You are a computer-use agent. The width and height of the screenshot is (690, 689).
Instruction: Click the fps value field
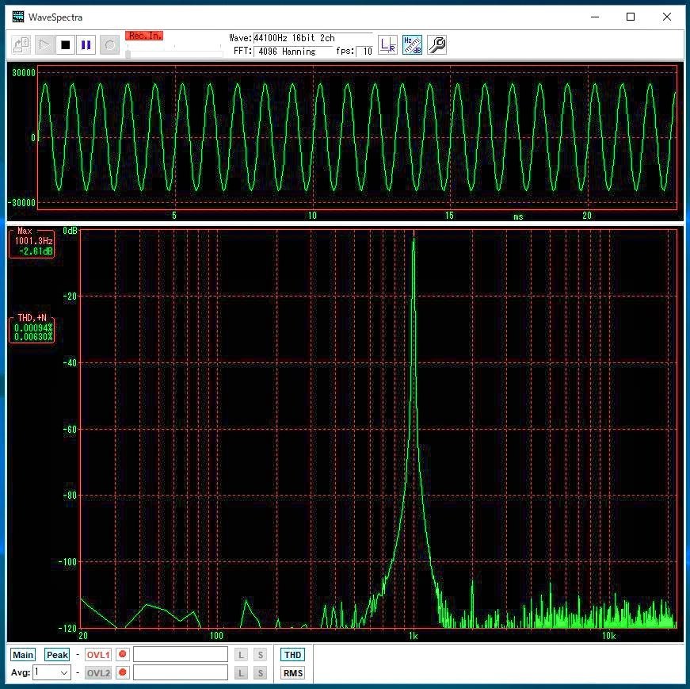coord(364,52)
